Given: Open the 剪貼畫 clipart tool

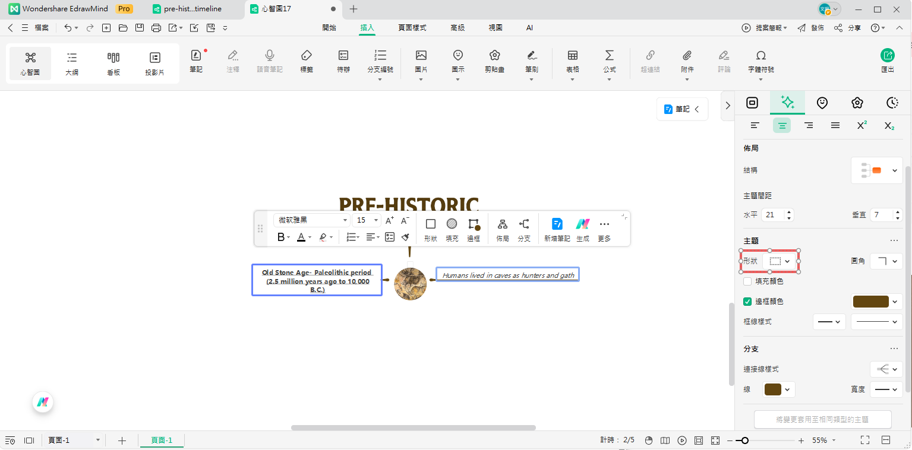Looking at the screenshot, I should click(x=494, y=56).
